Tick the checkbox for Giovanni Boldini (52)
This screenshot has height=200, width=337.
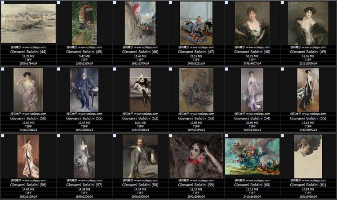[x=114, y=69]
